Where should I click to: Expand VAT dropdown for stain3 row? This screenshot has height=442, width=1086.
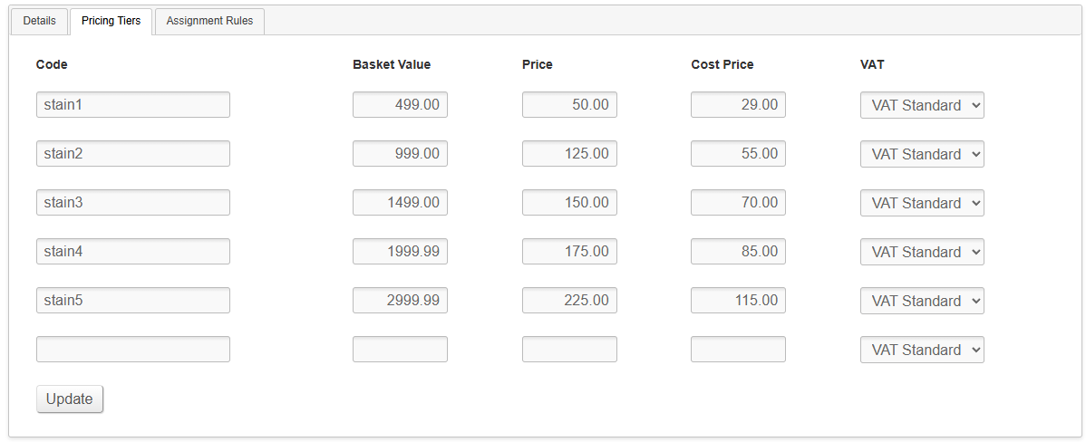pyautogui.click(x=922, y=203)
